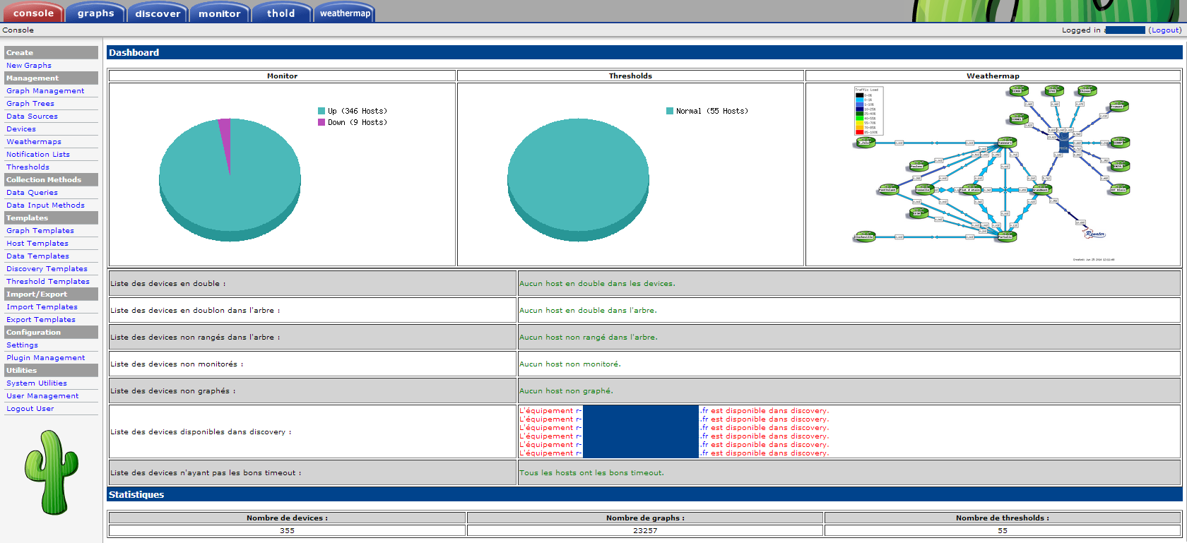Open Data Sources
The height and width of the screenshot is (543, 1187).
(x=32, y=116)
